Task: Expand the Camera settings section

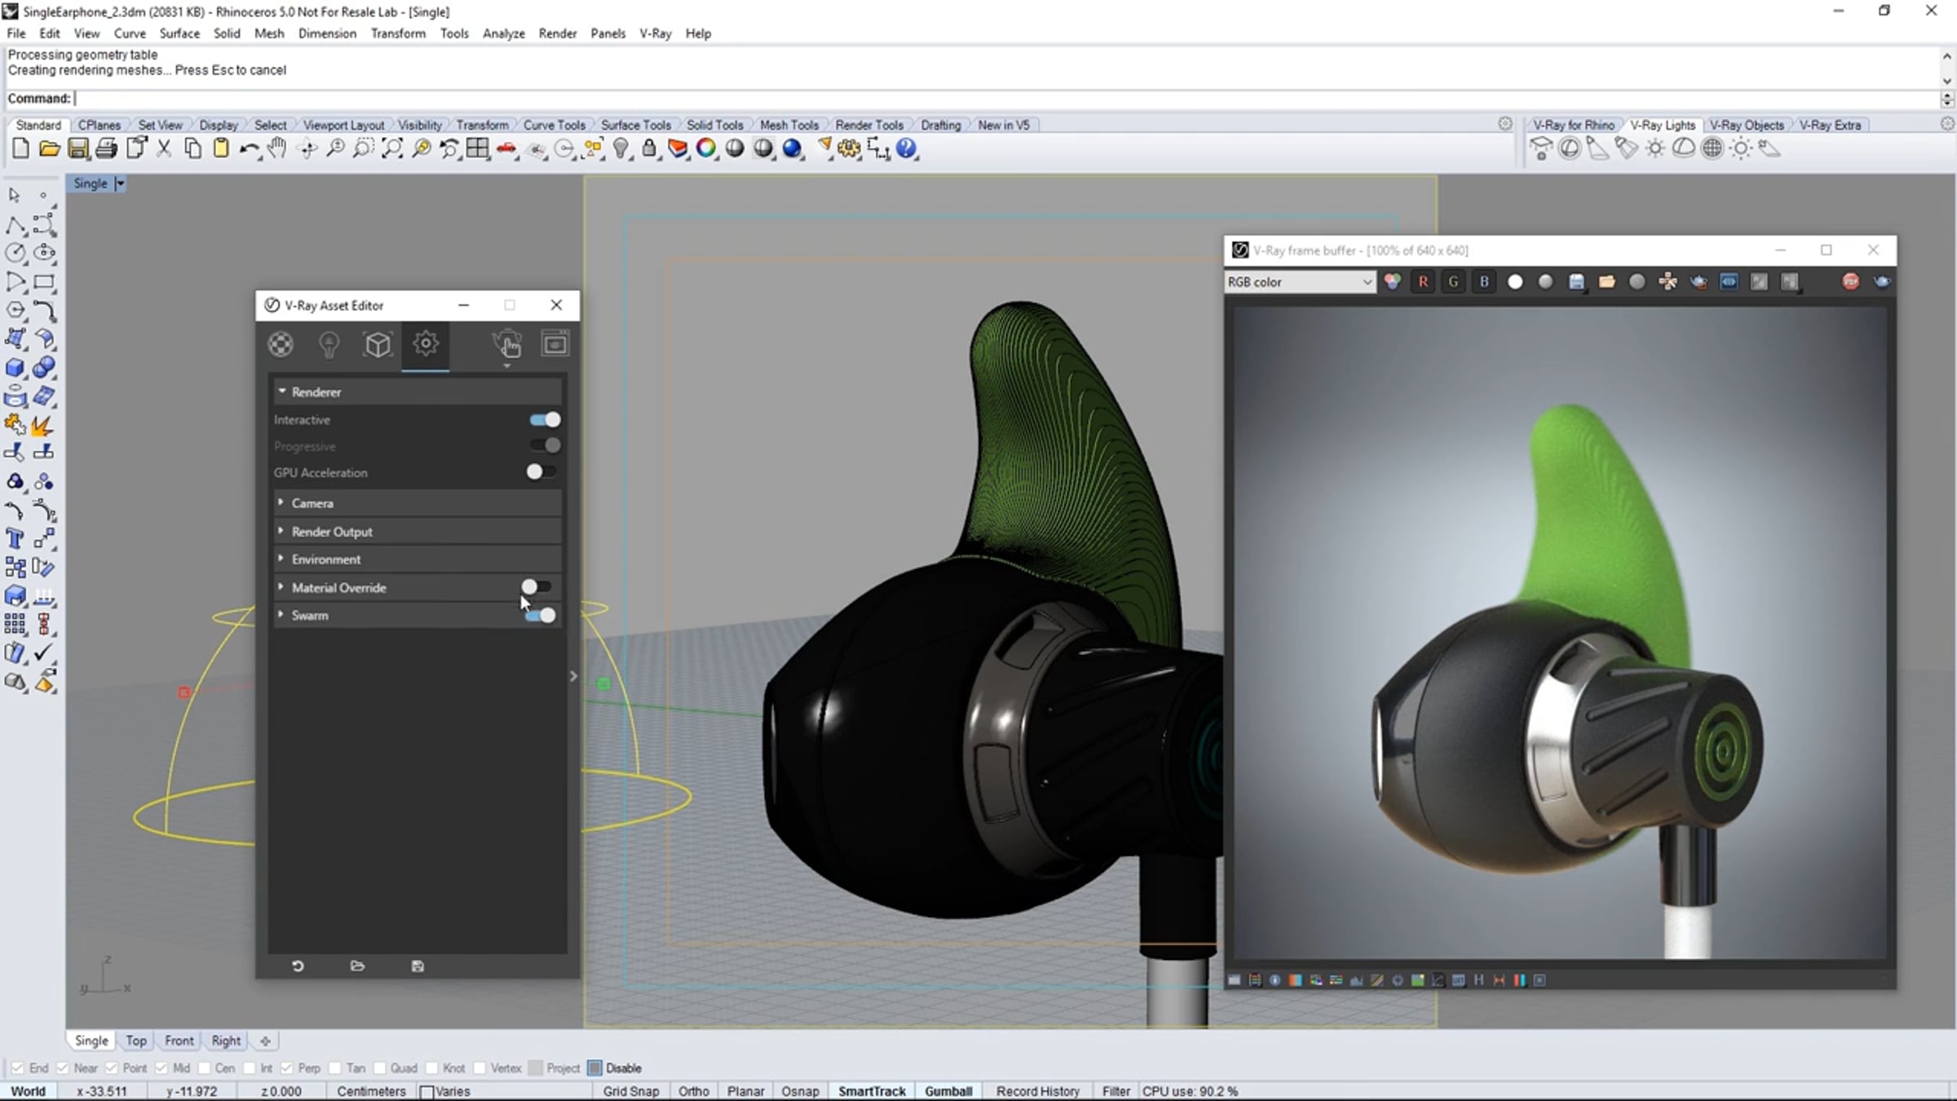Action: pyautogui.click(x=312, y=503)
